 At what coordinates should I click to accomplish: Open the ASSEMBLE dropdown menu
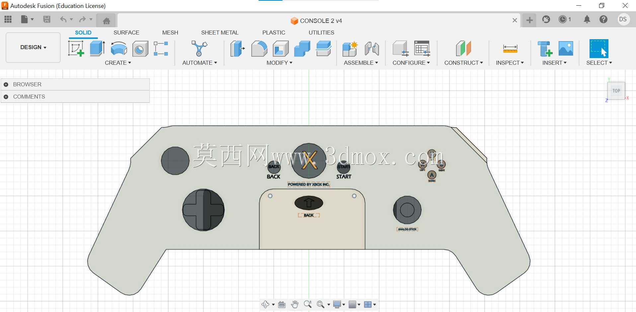pyautogui.click(x=361, y=63)
